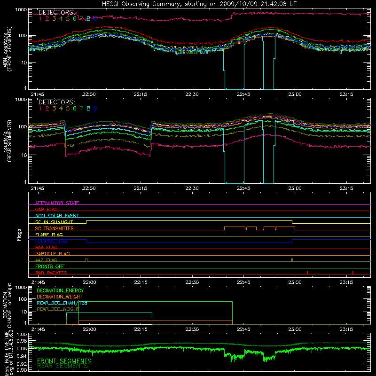This screenshot has width=376, height=376.
Task: Select the DETECTORS label in front segments plot
Action: [x=57, y=12]
